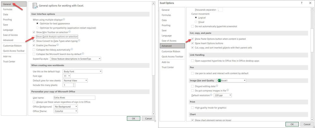This screenshot has height=128, width=315.
Task: Toggle Show Paste Options button when content is pasted
Action: point(193,39)
